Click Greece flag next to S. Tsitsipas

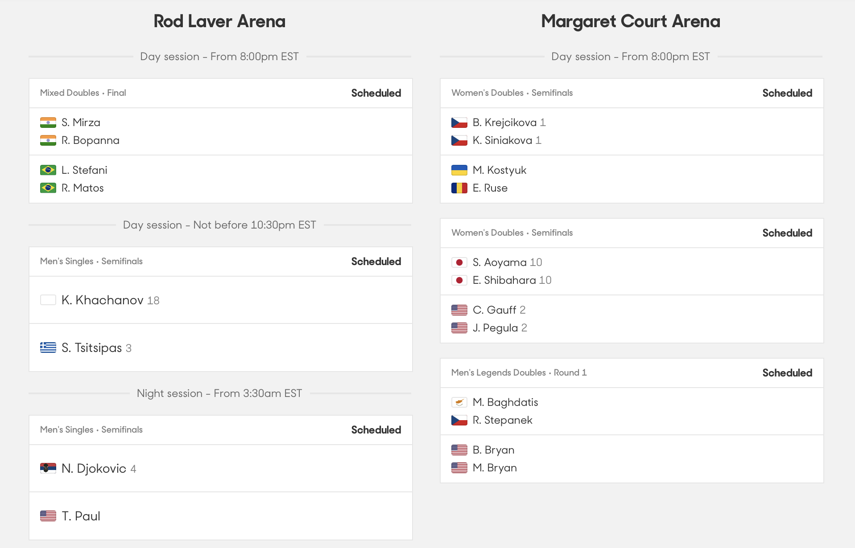48,348
